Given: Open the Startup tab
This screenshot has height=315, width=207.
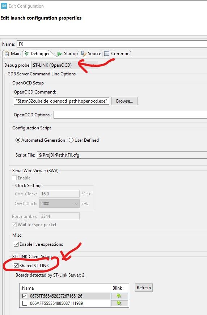Looking at the screenshot, I should [67, 54].
